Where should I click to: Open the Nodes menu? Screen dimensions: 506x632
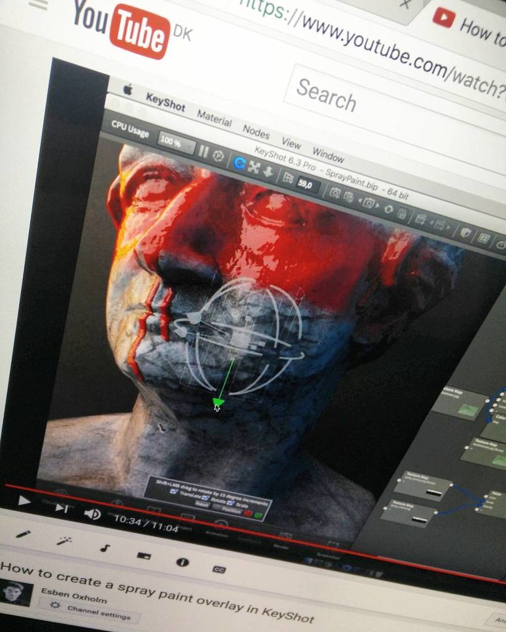pyautogui.click(x=256, y=132)
